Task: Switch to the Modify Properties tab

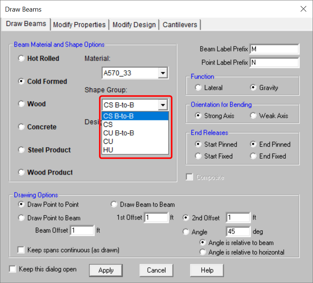Action: [x=79, y=25]
